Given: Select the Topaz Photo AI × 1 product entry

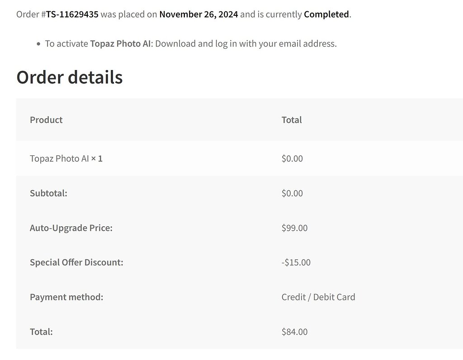Looking at the screenshot, I should point(66,159).
